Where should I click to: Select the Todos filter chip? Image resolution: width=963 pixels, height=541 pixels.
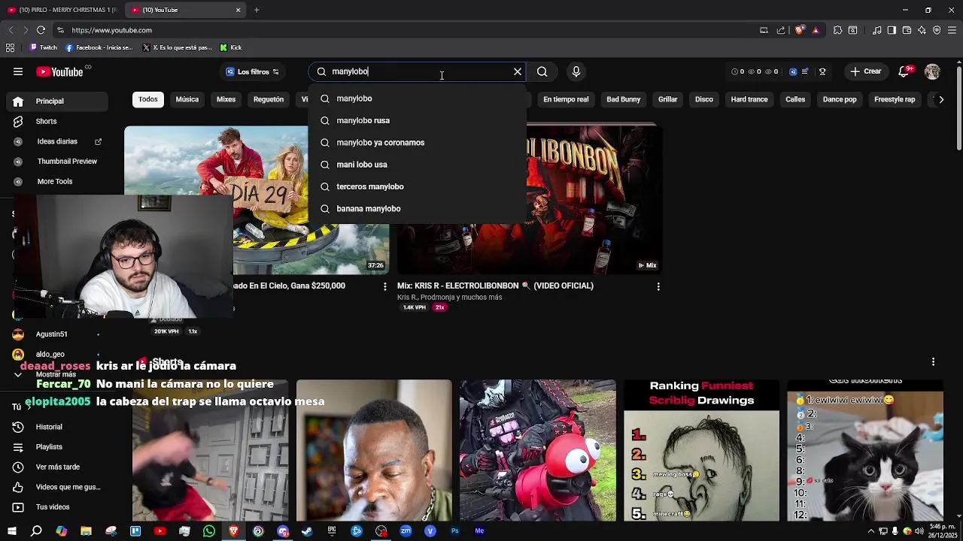tap(148, 99)
